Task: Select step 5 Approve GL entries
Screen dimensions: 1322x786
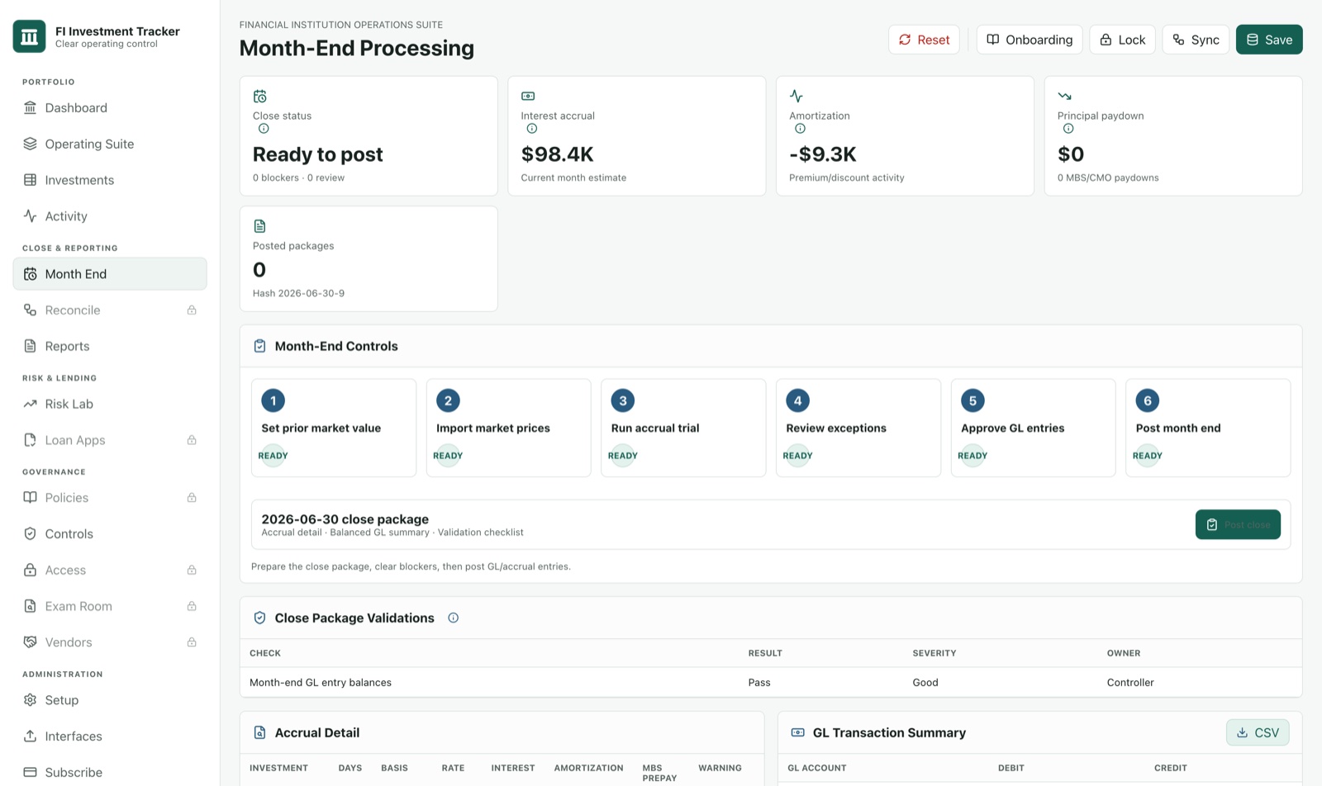Action: coord(1034,428)
